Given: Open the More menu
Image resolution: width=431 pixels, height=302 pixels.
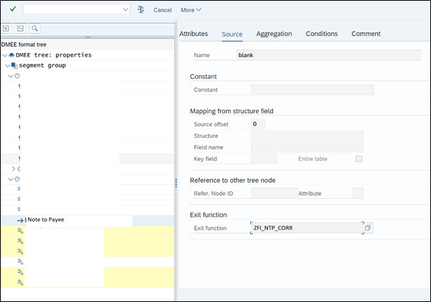Looking at the screenshot, I should click(x=191, y=10).
